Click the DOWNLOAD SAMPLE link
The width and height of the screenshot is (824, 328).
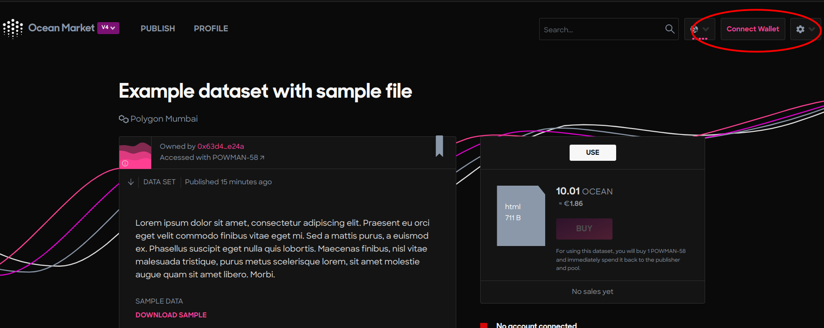click(x=171, y=315)
